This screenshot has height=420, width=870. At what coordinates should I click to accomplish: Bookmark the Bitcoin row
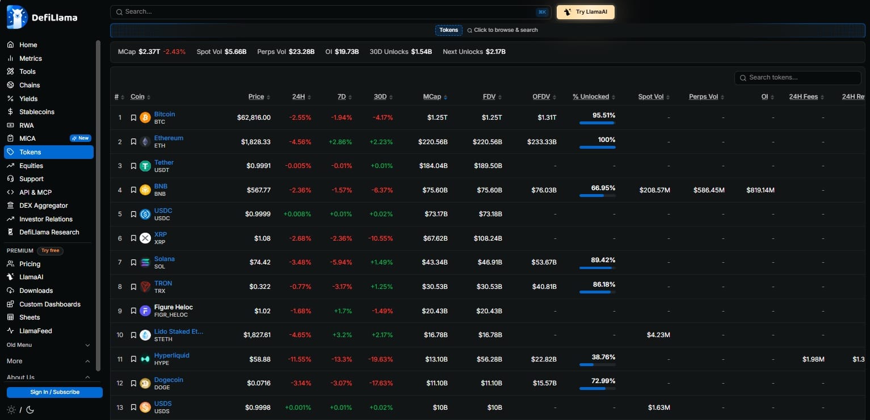(133, 118)
